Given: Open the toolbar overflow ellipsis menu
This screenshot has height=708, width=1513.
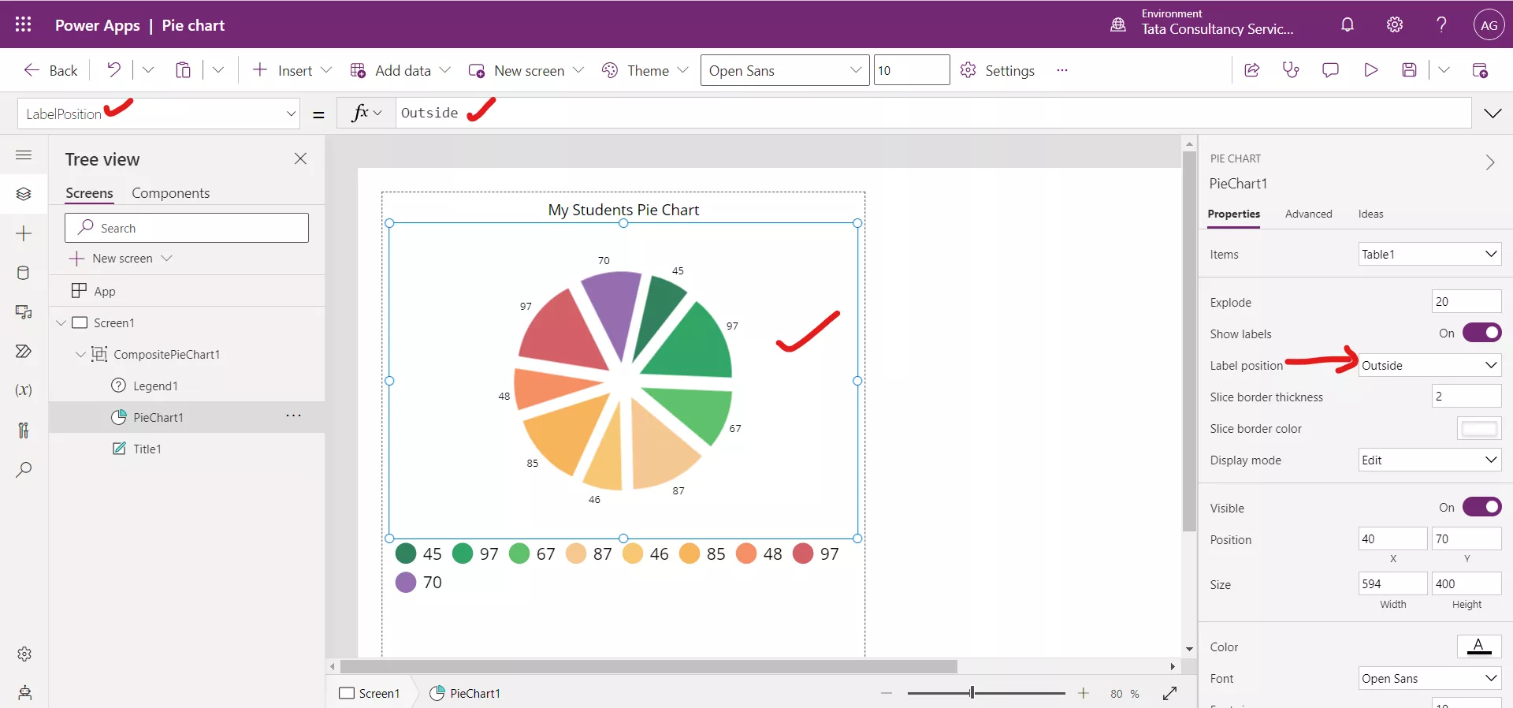Looking at the screenshot, I should [1062, 70].
